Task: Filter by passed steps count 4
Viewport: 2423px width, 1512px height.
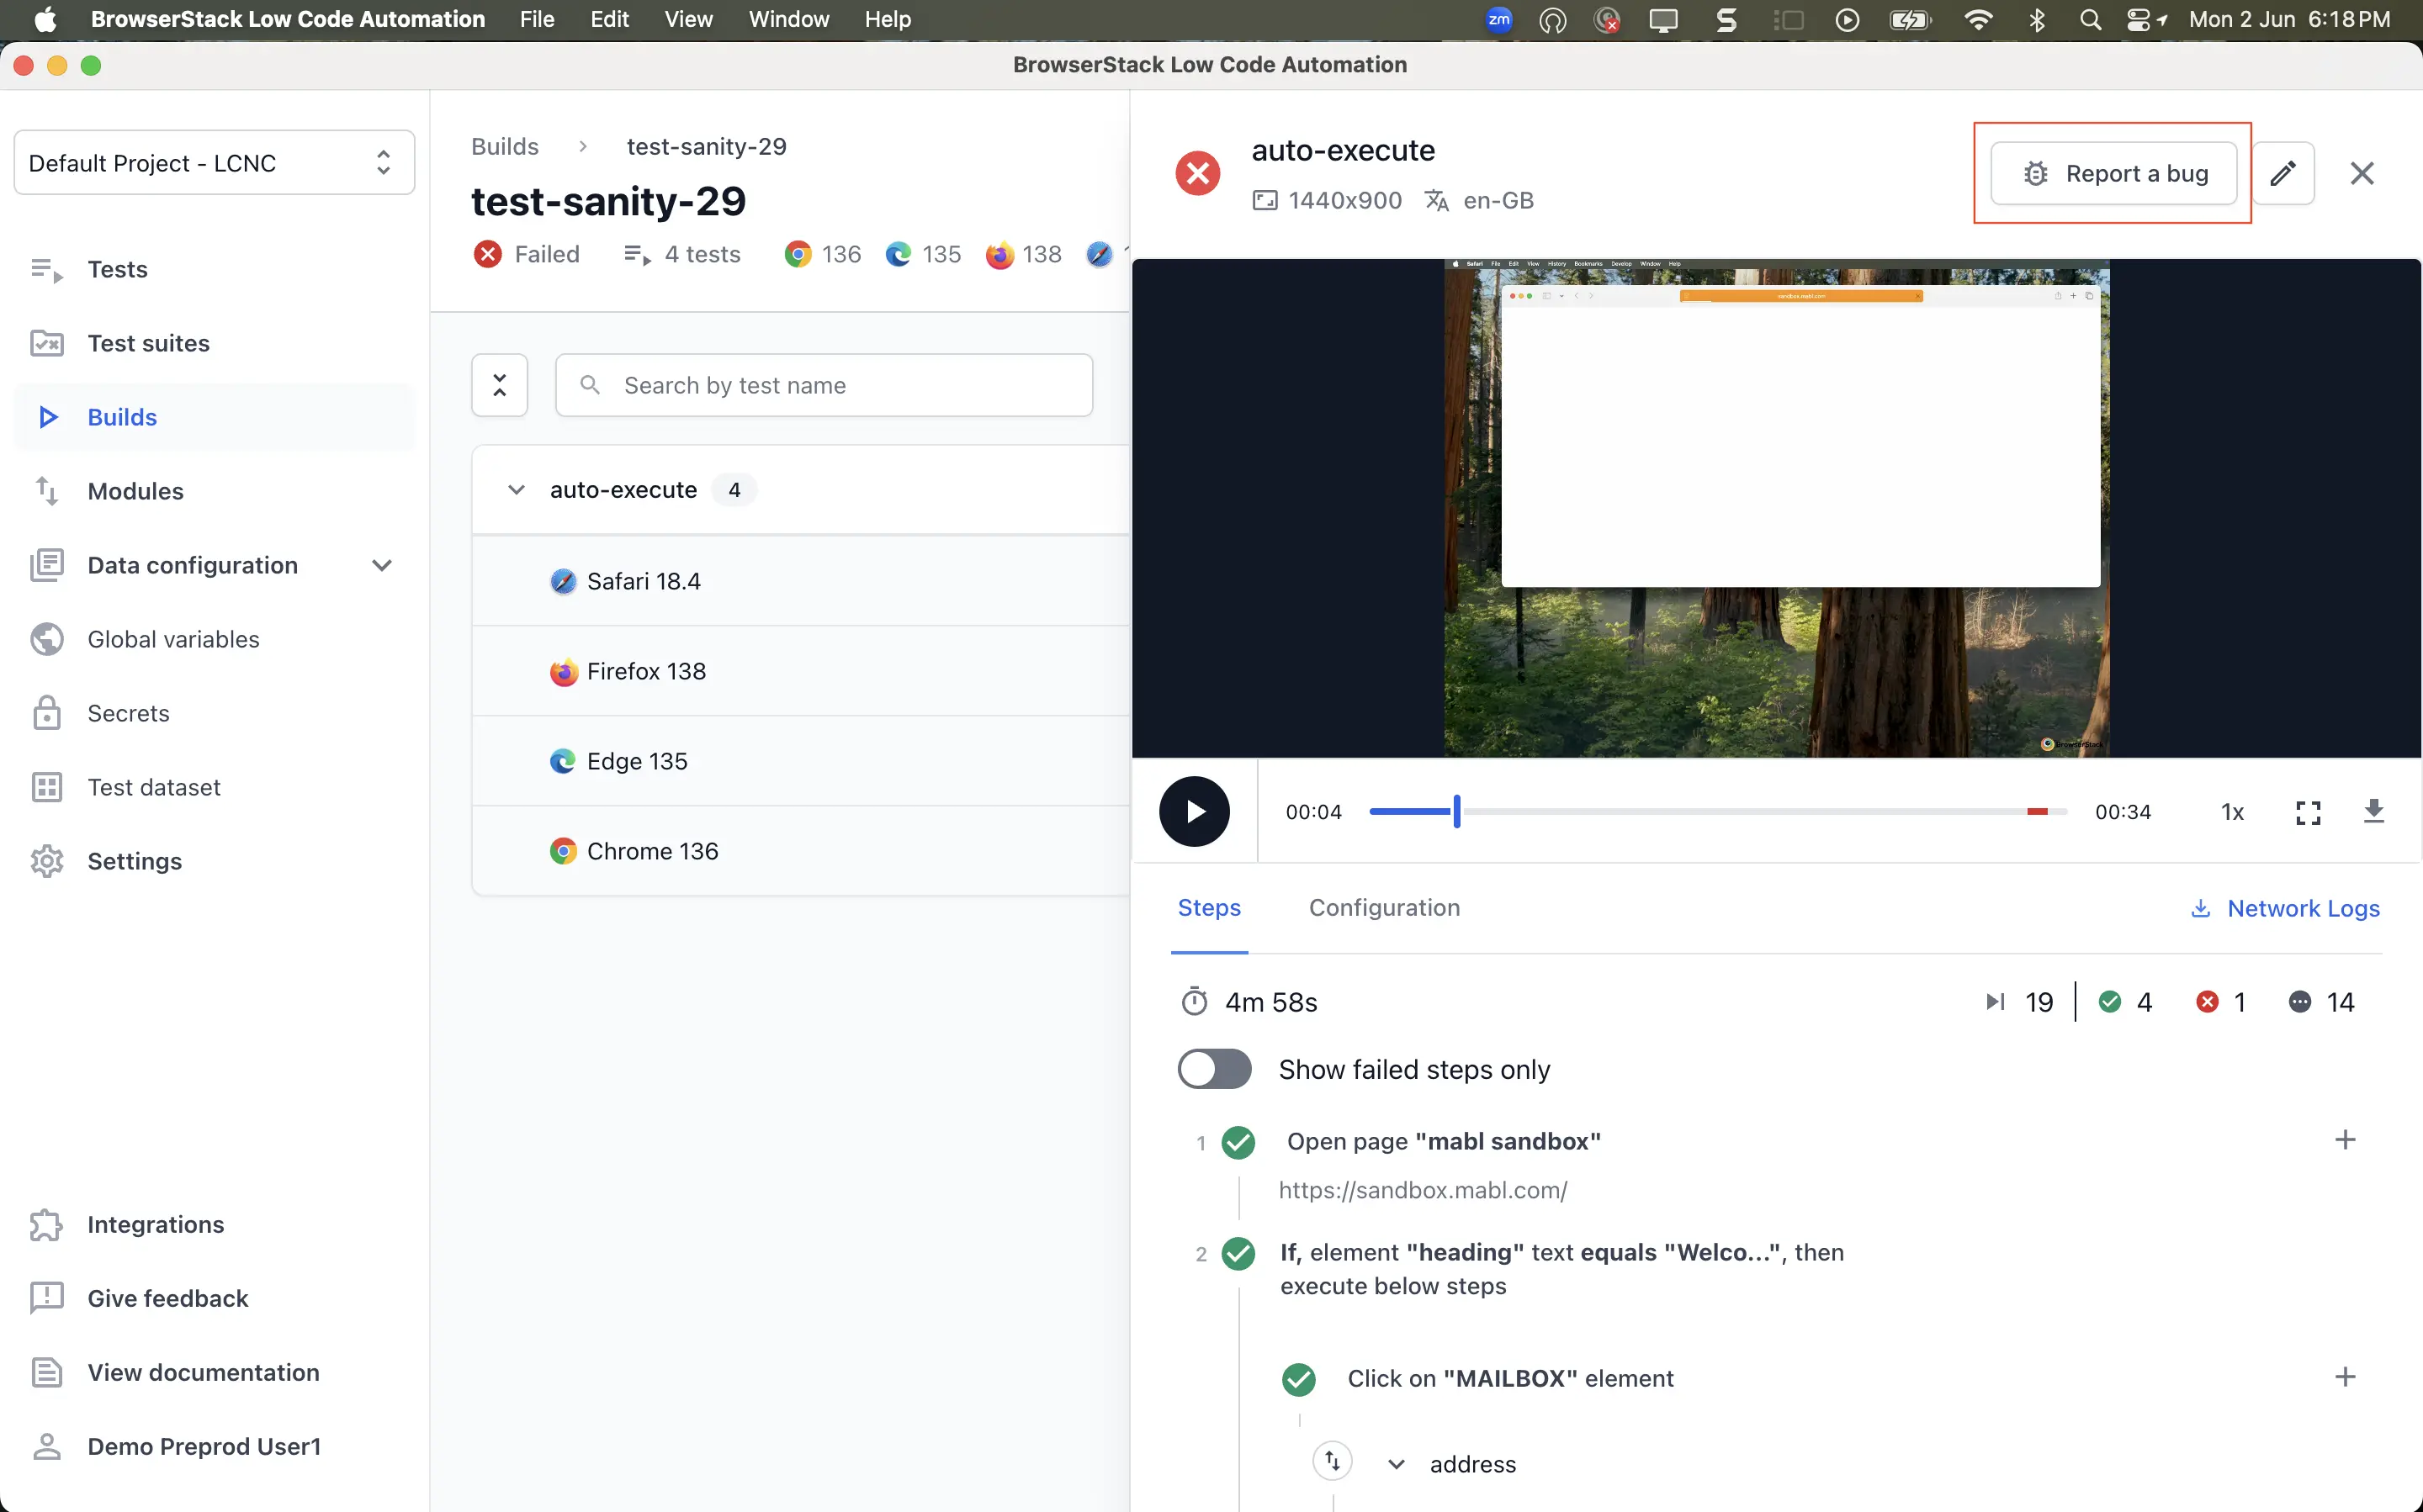Action: tap(2125, 1002)
